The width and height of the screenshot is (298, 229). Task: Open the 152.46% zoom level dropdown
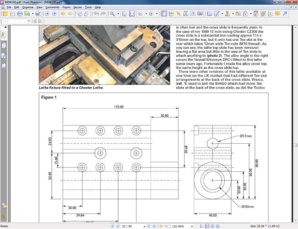point(192,226)
